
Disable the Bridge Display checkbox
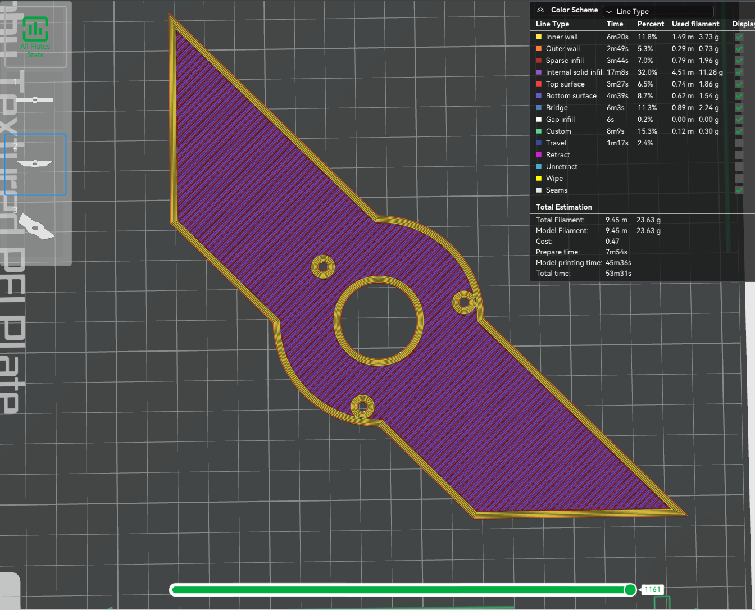click(740, 107)
